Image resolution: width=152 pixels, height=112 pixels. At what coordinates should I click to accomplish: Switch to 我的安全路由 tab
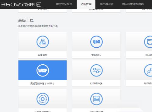point(64,4)
